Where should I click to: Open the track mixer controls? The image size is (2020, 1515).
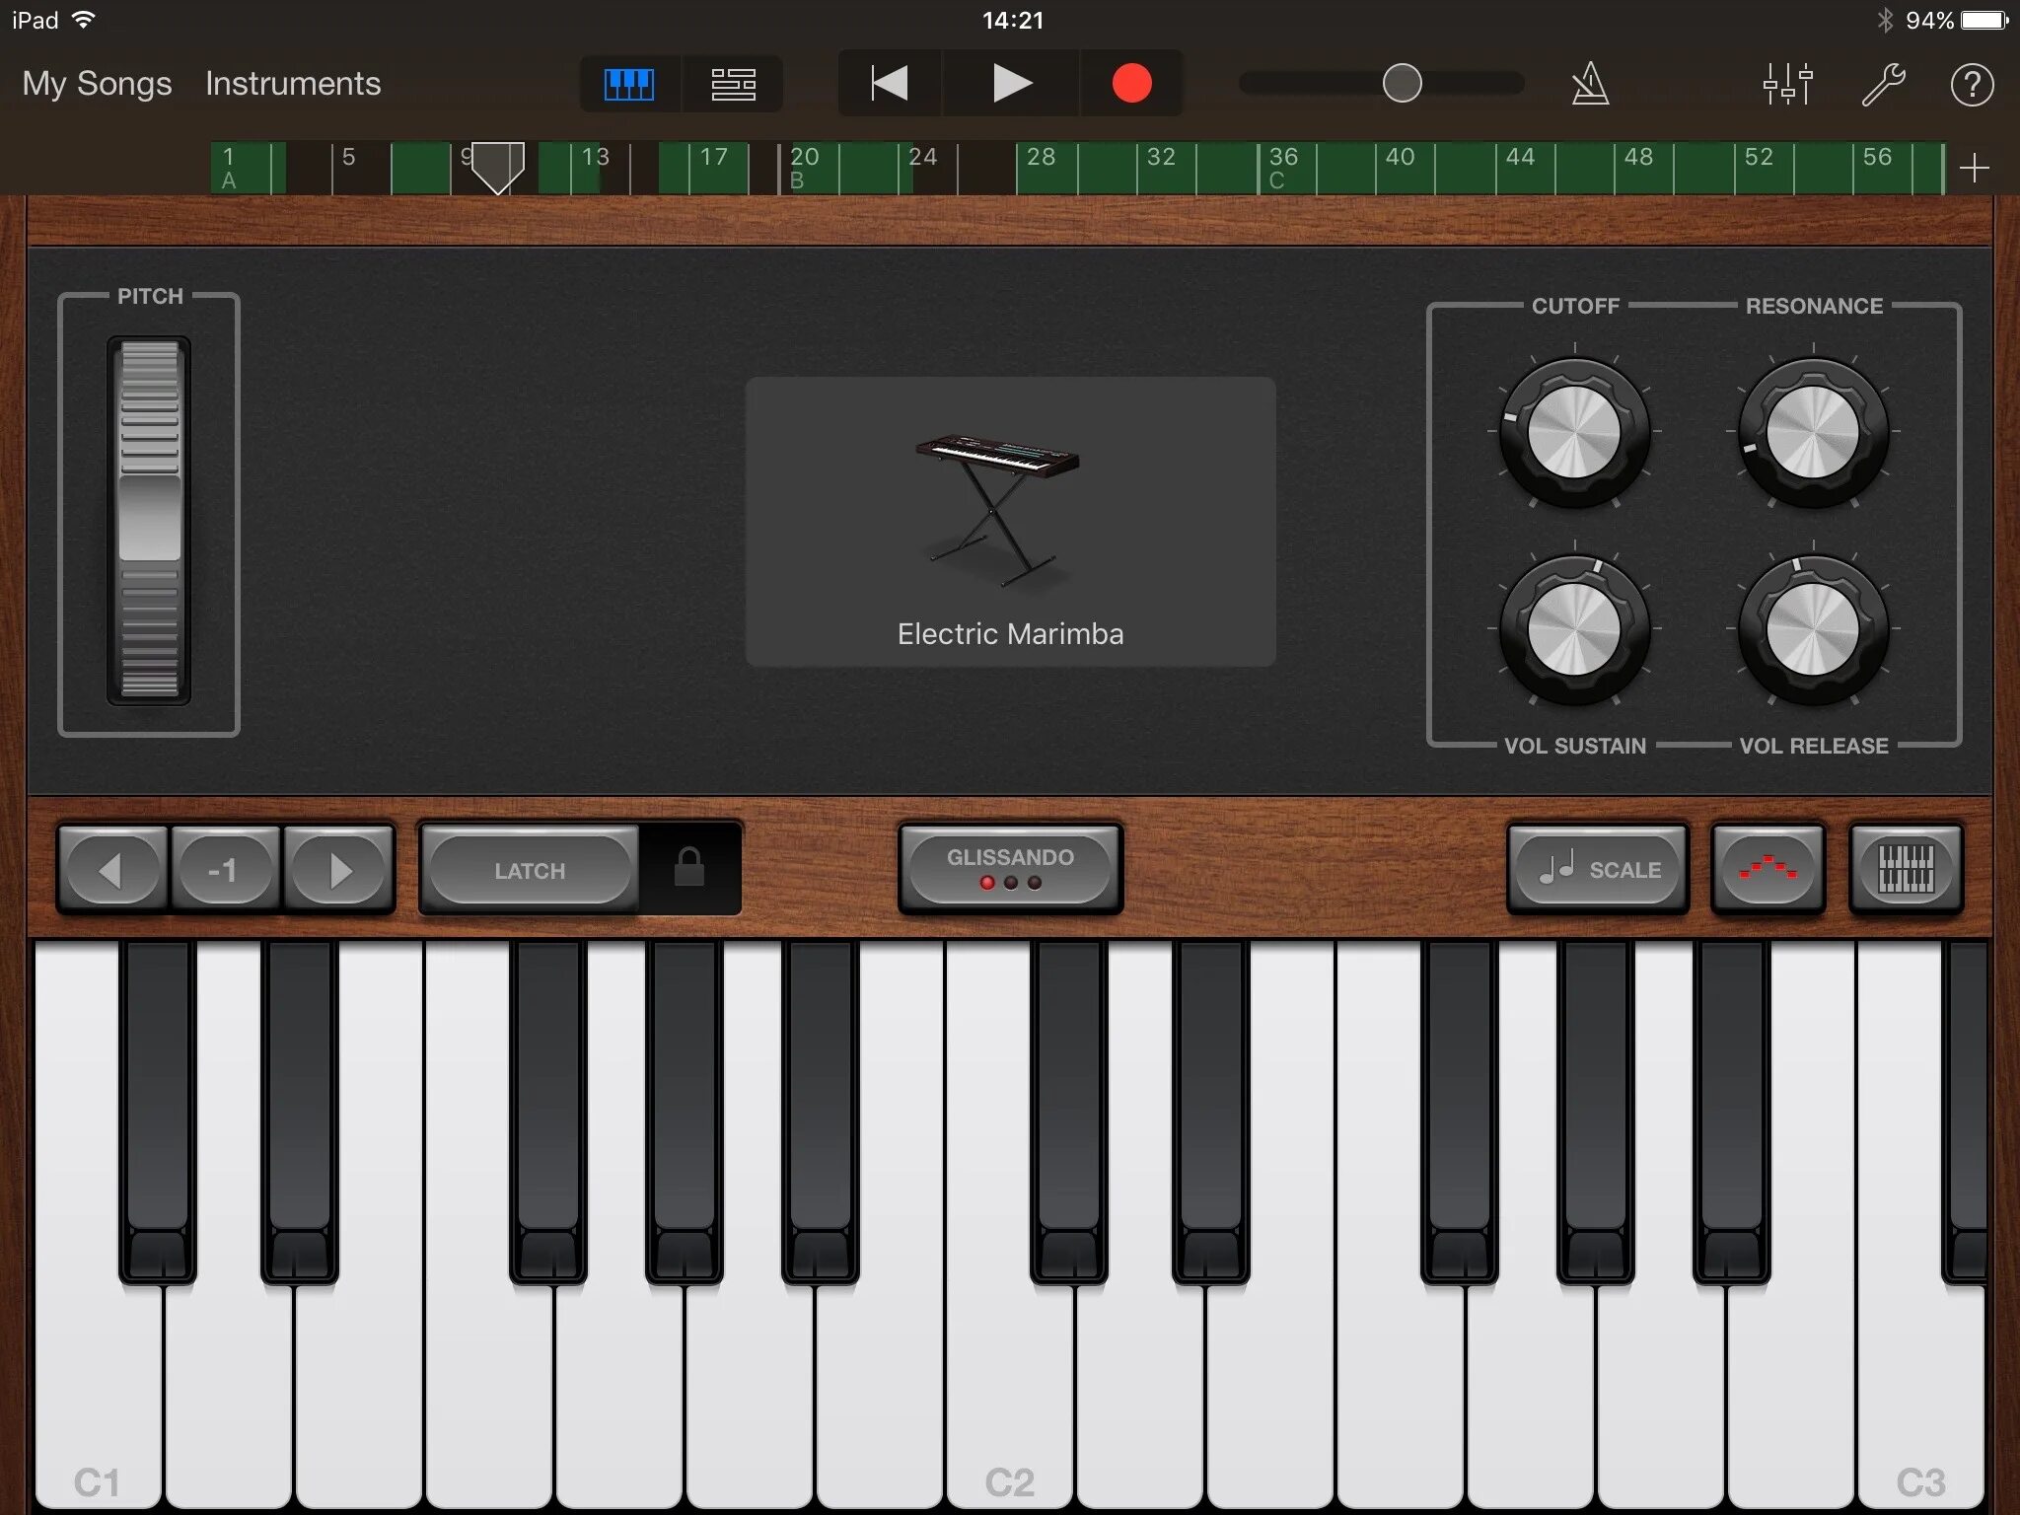pyautogui.click(x=1787, y=84)
